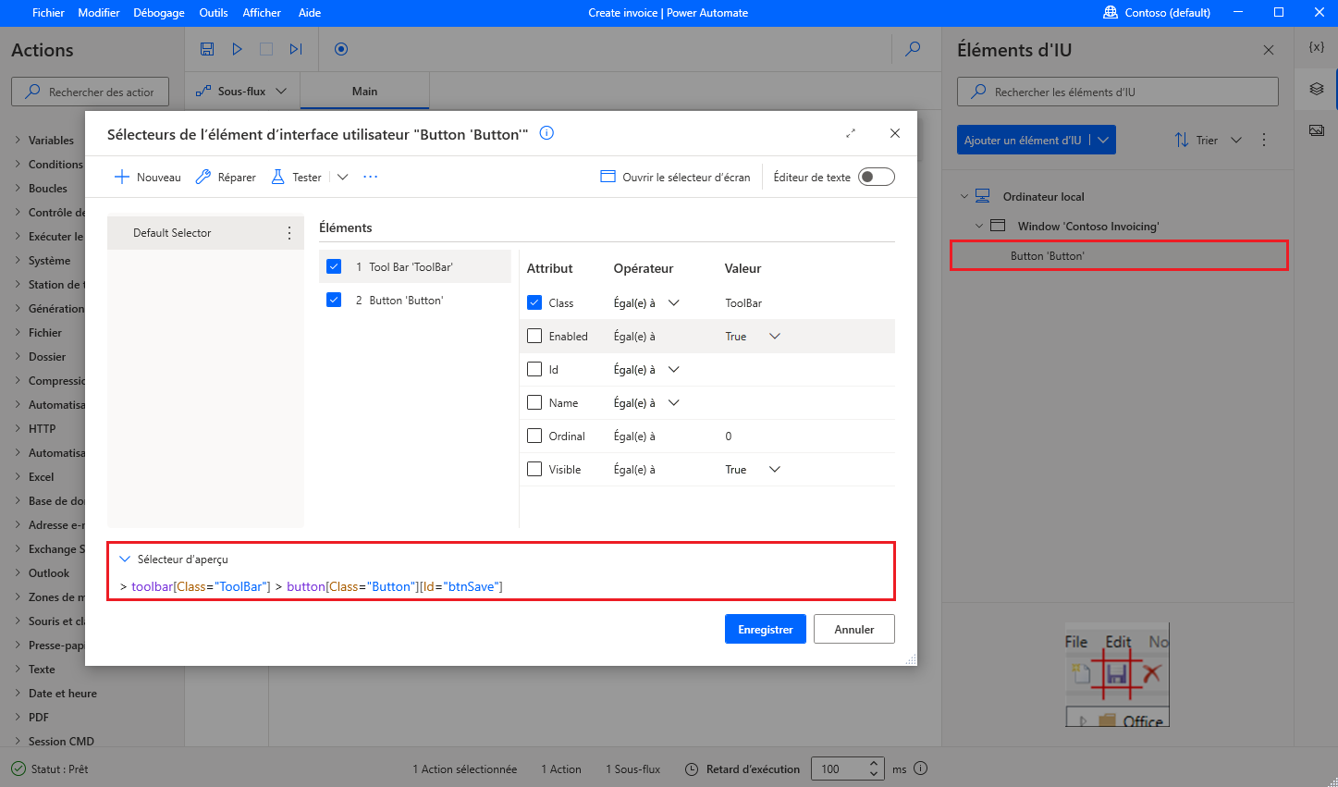Expand the selector dialog to full size
This screenshot has height=787, width=1338.
[851, 133]
